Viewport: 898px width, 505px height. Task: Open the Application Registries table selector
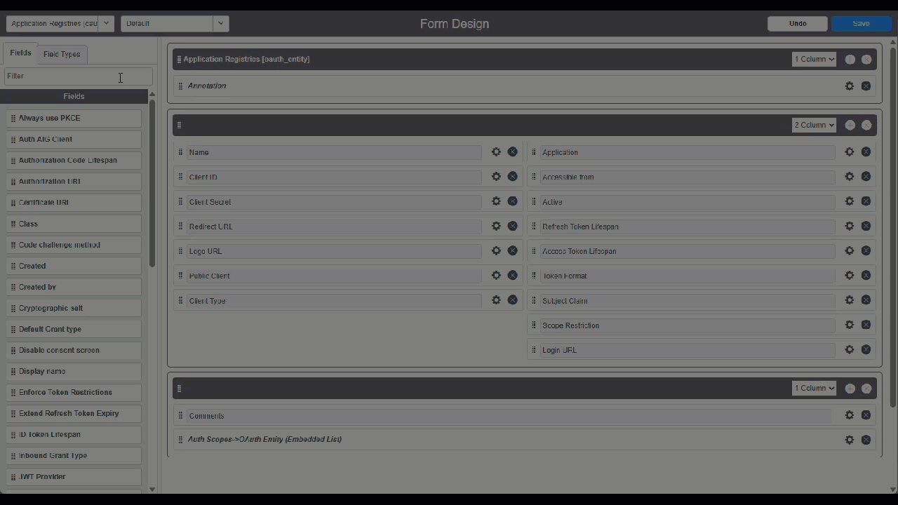coord(60,23)
